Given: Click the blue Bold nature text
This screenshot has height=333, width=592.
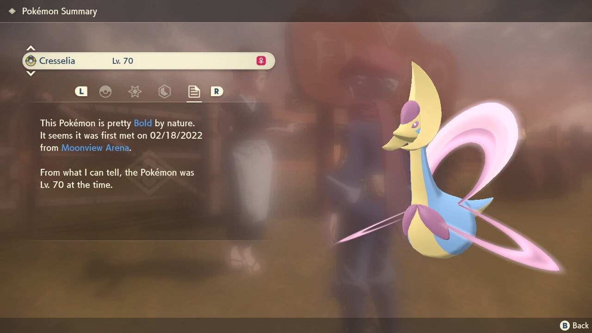Looking at the screenshot, I should tap(143, 123).
